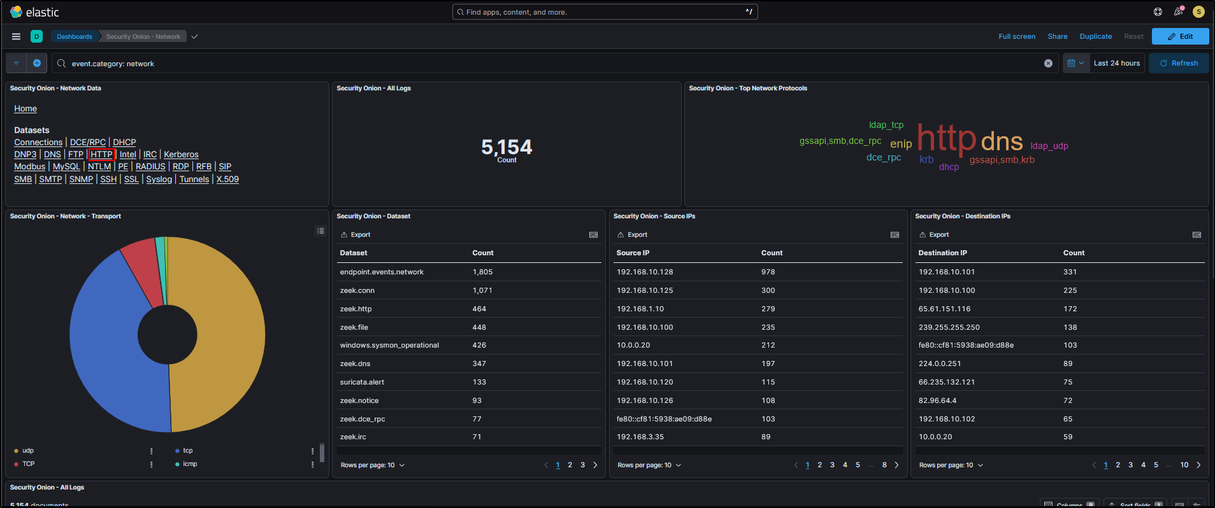The width and height of the screenshot is (1215, 508).
Task: Toggle Dataset table display options icon
Action: 593,235
